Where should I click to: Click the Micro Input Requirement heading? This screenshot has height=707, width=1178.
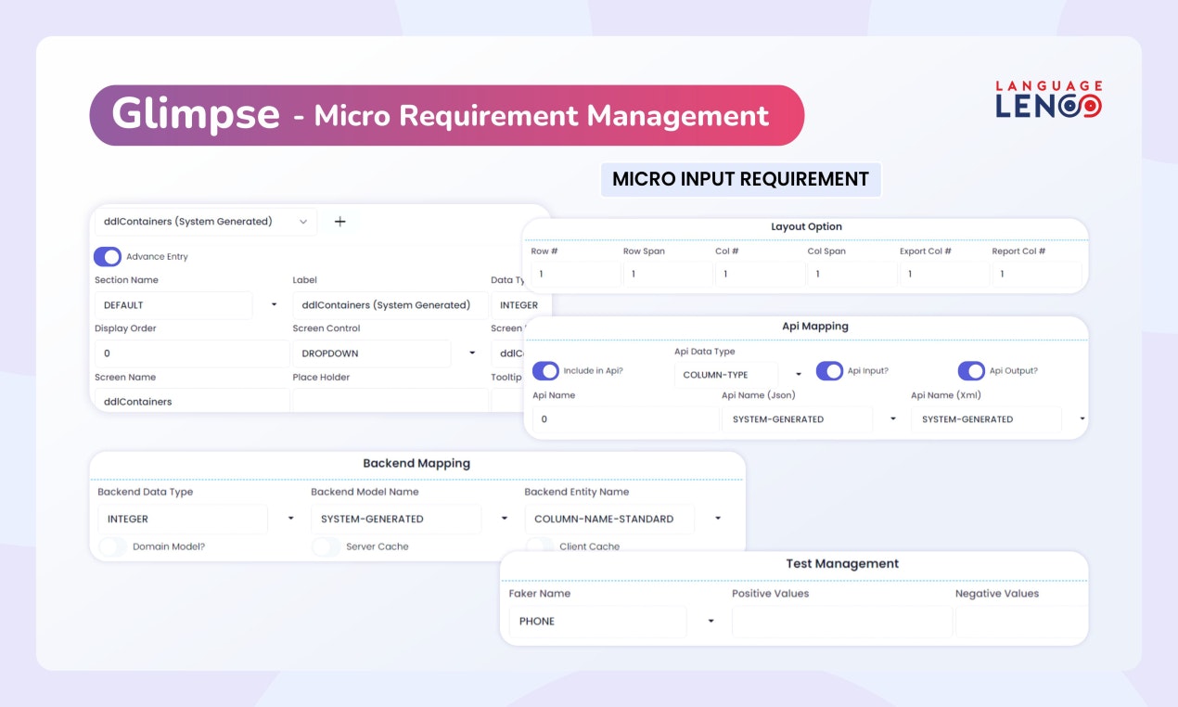(x=740, y=179)
